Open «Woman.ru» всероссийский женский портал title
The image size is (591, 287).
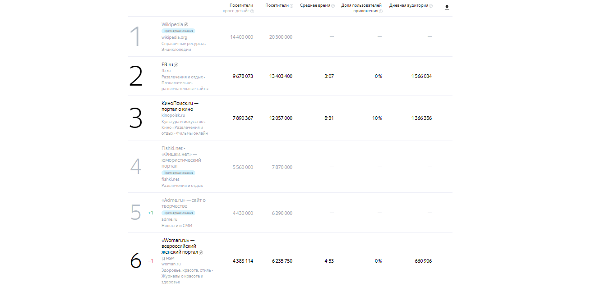pyautogui.click(x=180, y=246)
